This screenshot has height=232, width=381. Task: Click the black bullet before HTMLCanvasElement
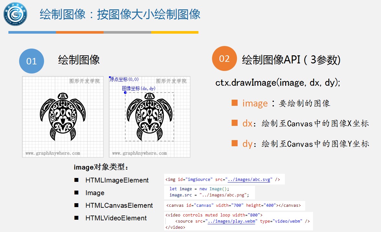point(76,205)
